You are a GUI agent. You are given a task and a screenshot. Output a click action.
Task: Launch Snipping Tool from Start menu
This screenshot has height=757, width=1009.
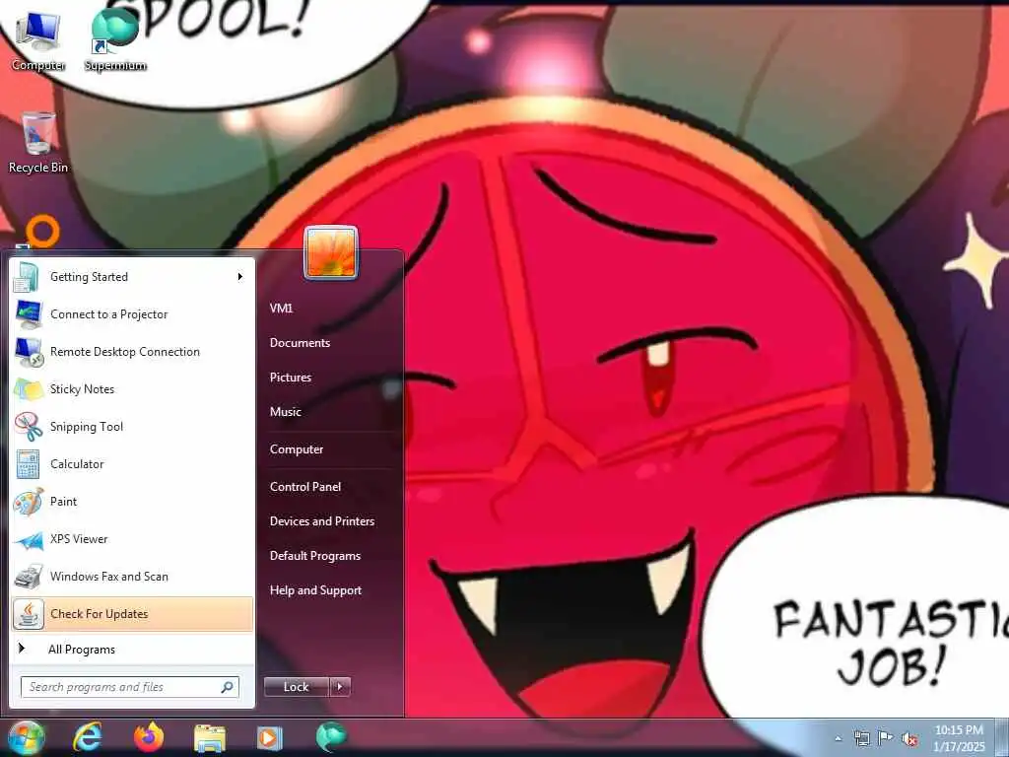132,426
